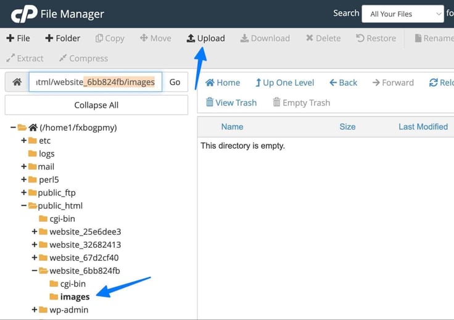Viewport: 454px width, 320px height.
Task: Select cgi-bin under website_6bb824fb
Action: pos(73,284)
